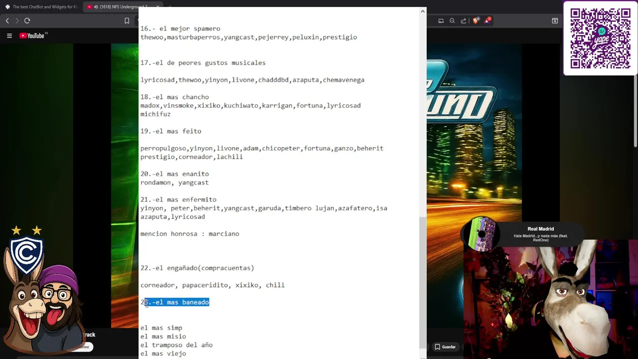Click line '20.-el mas enanito'
Viewport: 638px width, 359px height.
[174, 174]
